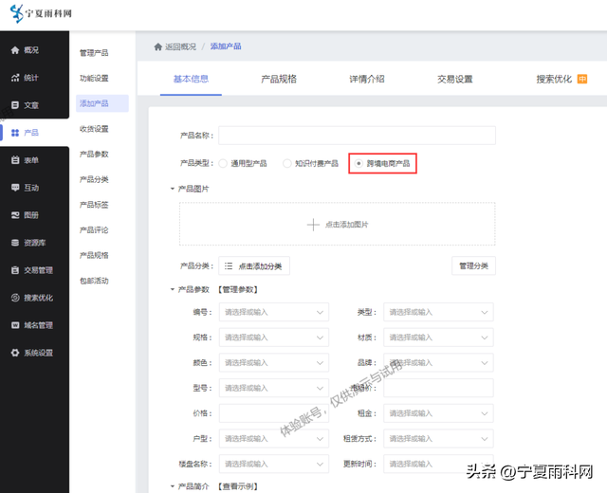607x493 pixels.
Task: Click the 市场价 input field
Action: [438, 388]
